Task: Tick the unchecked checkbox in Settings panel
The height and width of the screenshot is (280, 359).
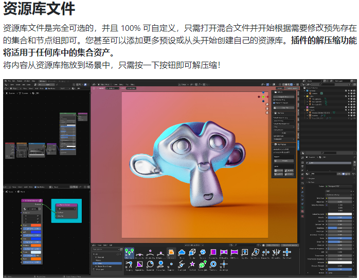Action: point(274,100)
